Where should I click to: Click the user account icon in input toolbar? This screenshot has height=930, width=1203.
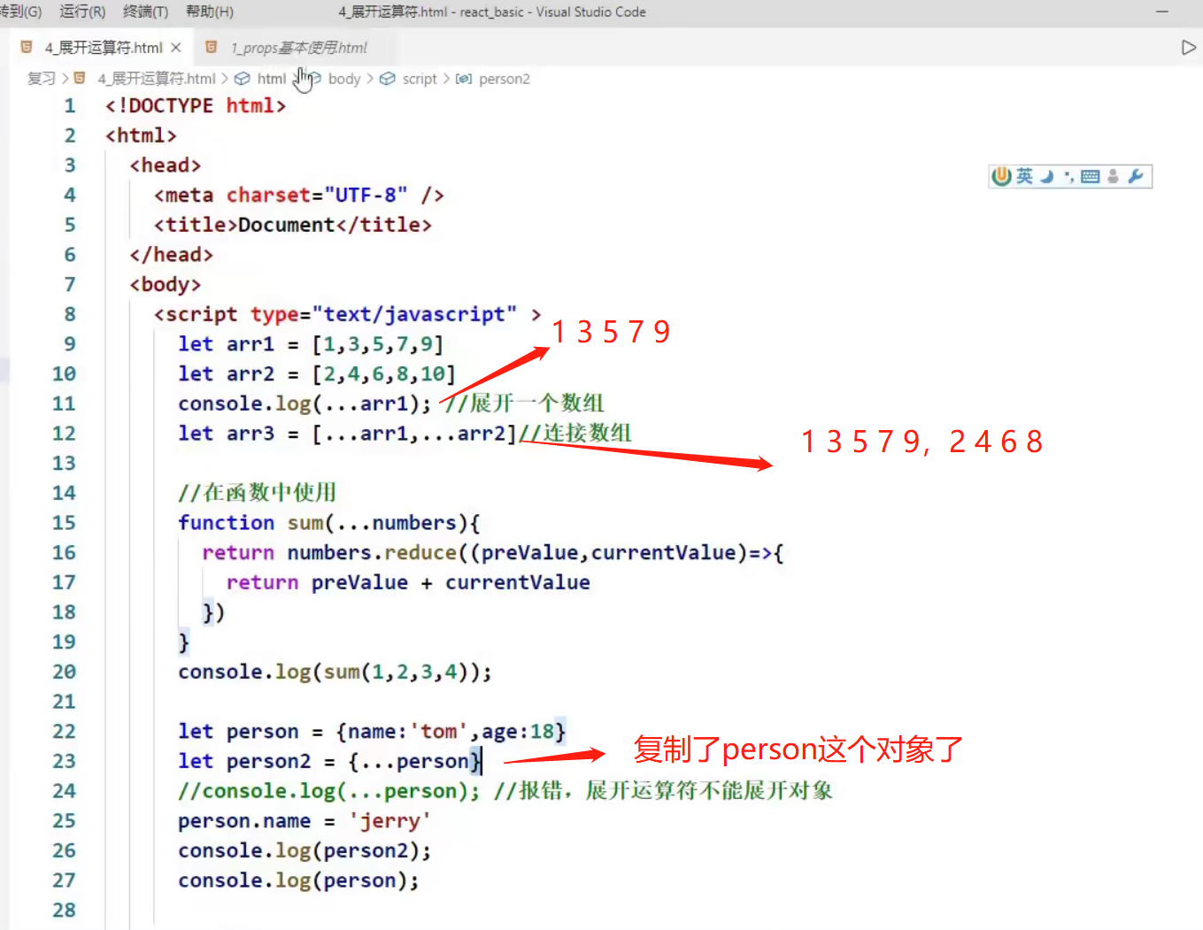tap(1114, 176)
